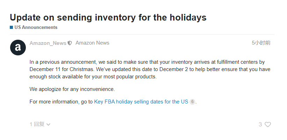Click the 'Amazon News' display name

point(92,43)
